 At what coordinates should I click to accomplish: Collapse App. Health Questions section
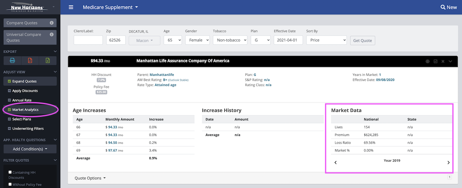pyautogui.click(x=55, y=140)
